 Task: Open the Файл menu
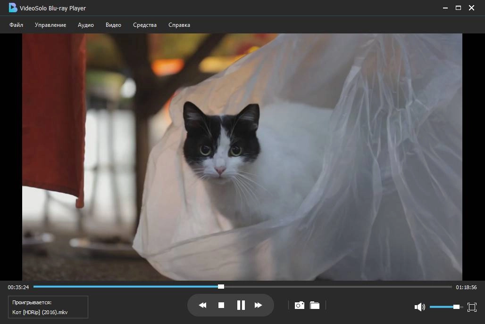[16, 25]
